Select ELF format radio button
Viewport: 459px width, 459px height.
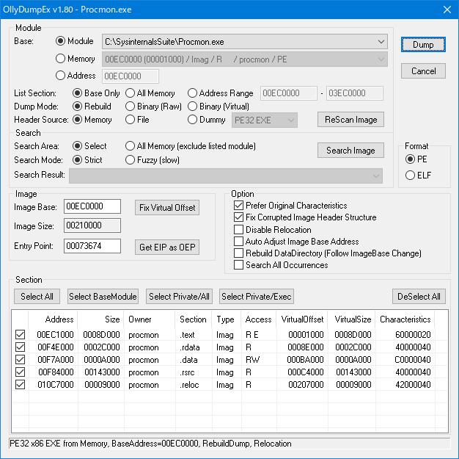coord(410,176)
